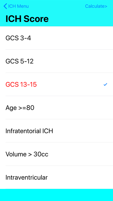113x201 pixels.
Task: Tap the Calculate> button
Action: pyautogui.click(x=96, y=6)
